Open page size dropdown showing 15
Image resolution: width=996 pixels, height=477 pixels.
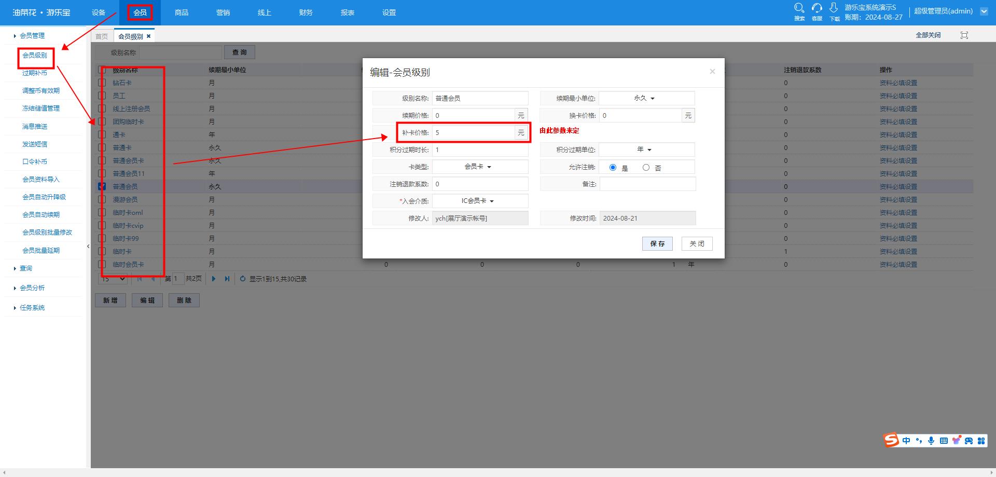coord(112,279)
